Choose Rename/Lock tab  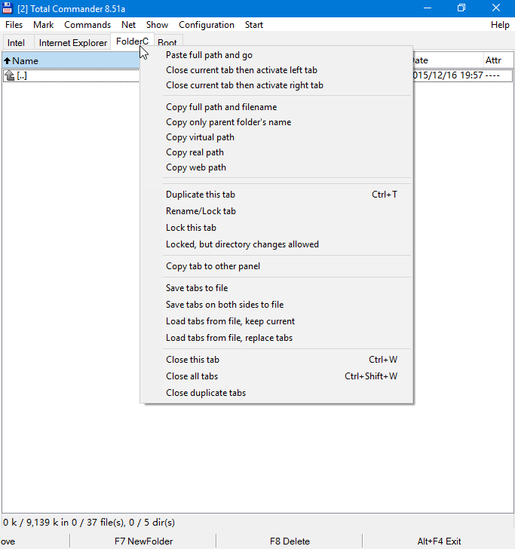coord(277,211)
